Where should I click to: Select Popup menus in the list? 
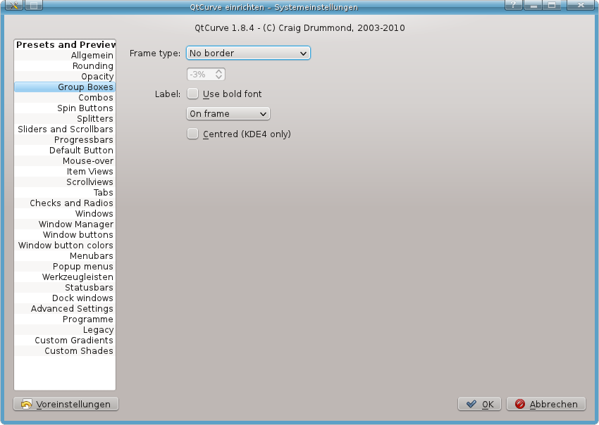(65, 266)
